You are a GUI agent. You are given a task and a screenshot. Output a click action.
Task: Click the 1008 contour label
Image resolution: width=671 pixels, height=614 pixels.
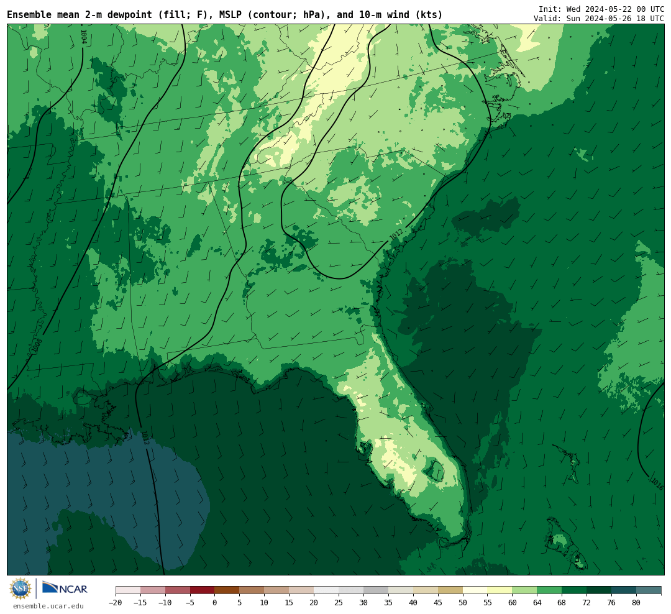point(37,346)
